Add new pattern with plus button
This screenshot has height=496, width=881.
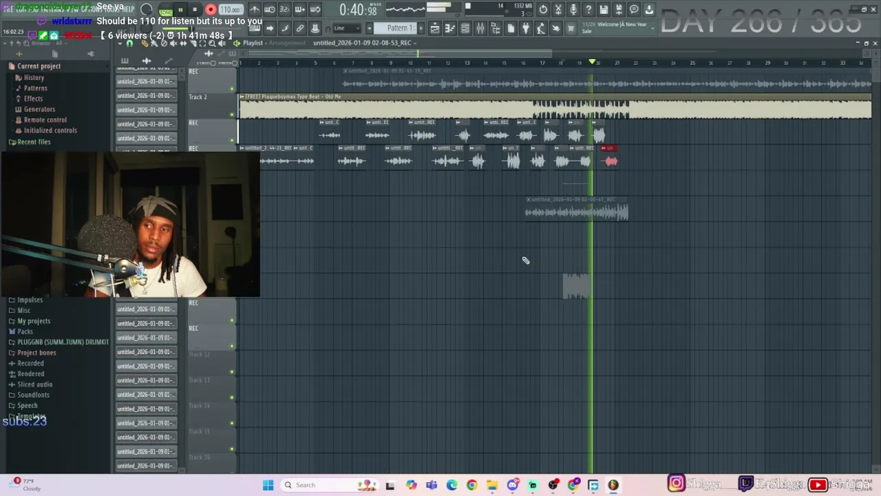pos(421,28)
